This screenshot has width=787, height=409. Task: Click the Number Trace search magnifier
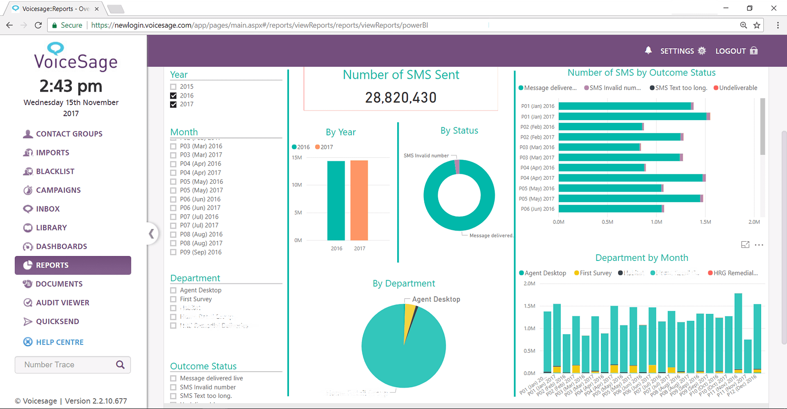pyautogui.click(x=121, y=365)
